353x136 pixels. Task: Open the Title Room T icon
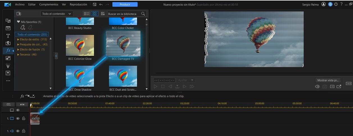click(8, 36)
